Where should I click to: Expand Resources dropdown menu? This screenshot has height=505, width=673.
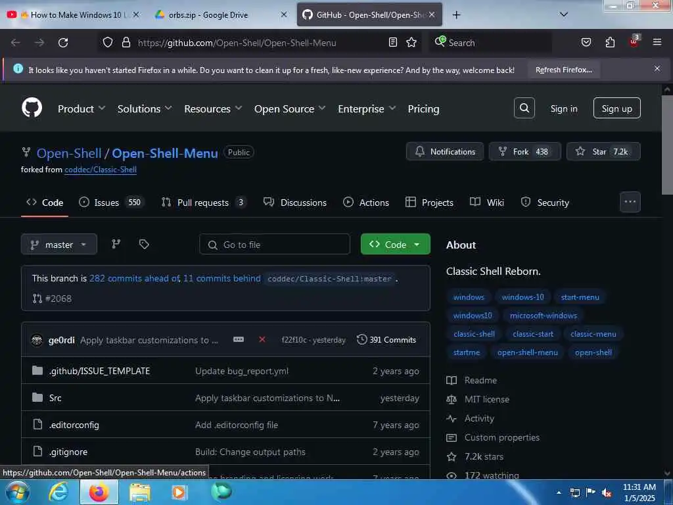coord(213,108)
